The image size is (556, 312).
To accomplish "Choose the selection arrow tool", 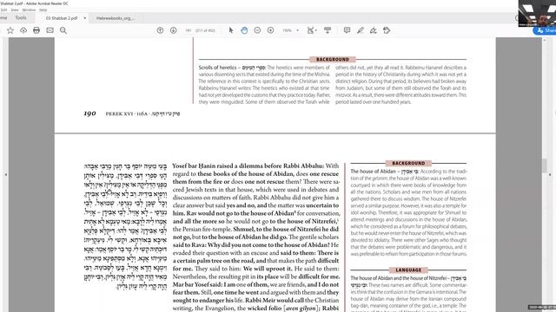I will pos(231,30).
